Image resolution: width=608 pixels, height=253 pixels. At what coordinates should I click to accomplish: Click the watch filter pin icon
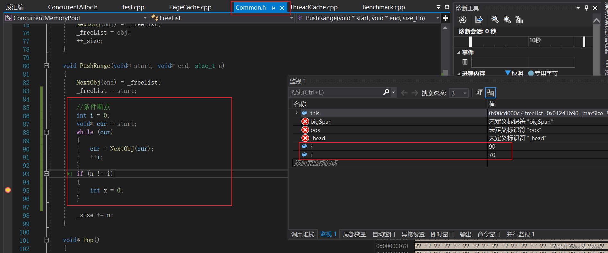coord(479,93)
